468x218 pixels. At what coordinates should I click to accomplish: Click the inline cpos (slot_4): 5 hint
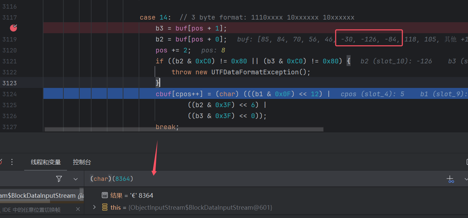point(372,94)
